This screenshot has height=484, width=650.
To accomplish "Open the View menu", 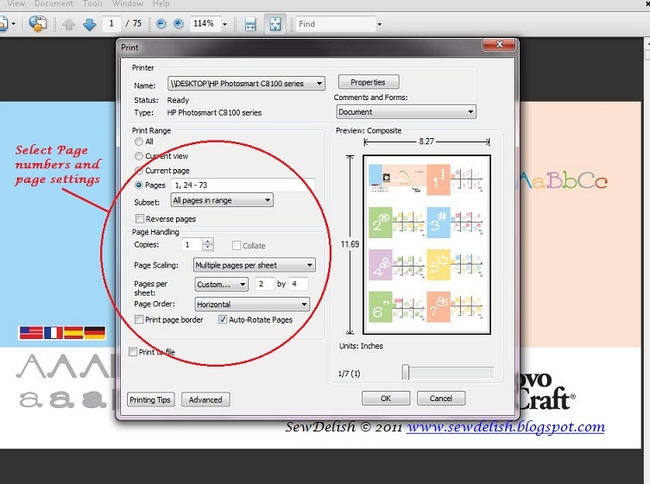I will tap(16, 3).
